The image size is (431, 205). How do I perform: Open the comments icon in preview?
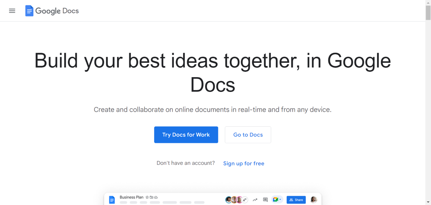click(x=265, y=200)
